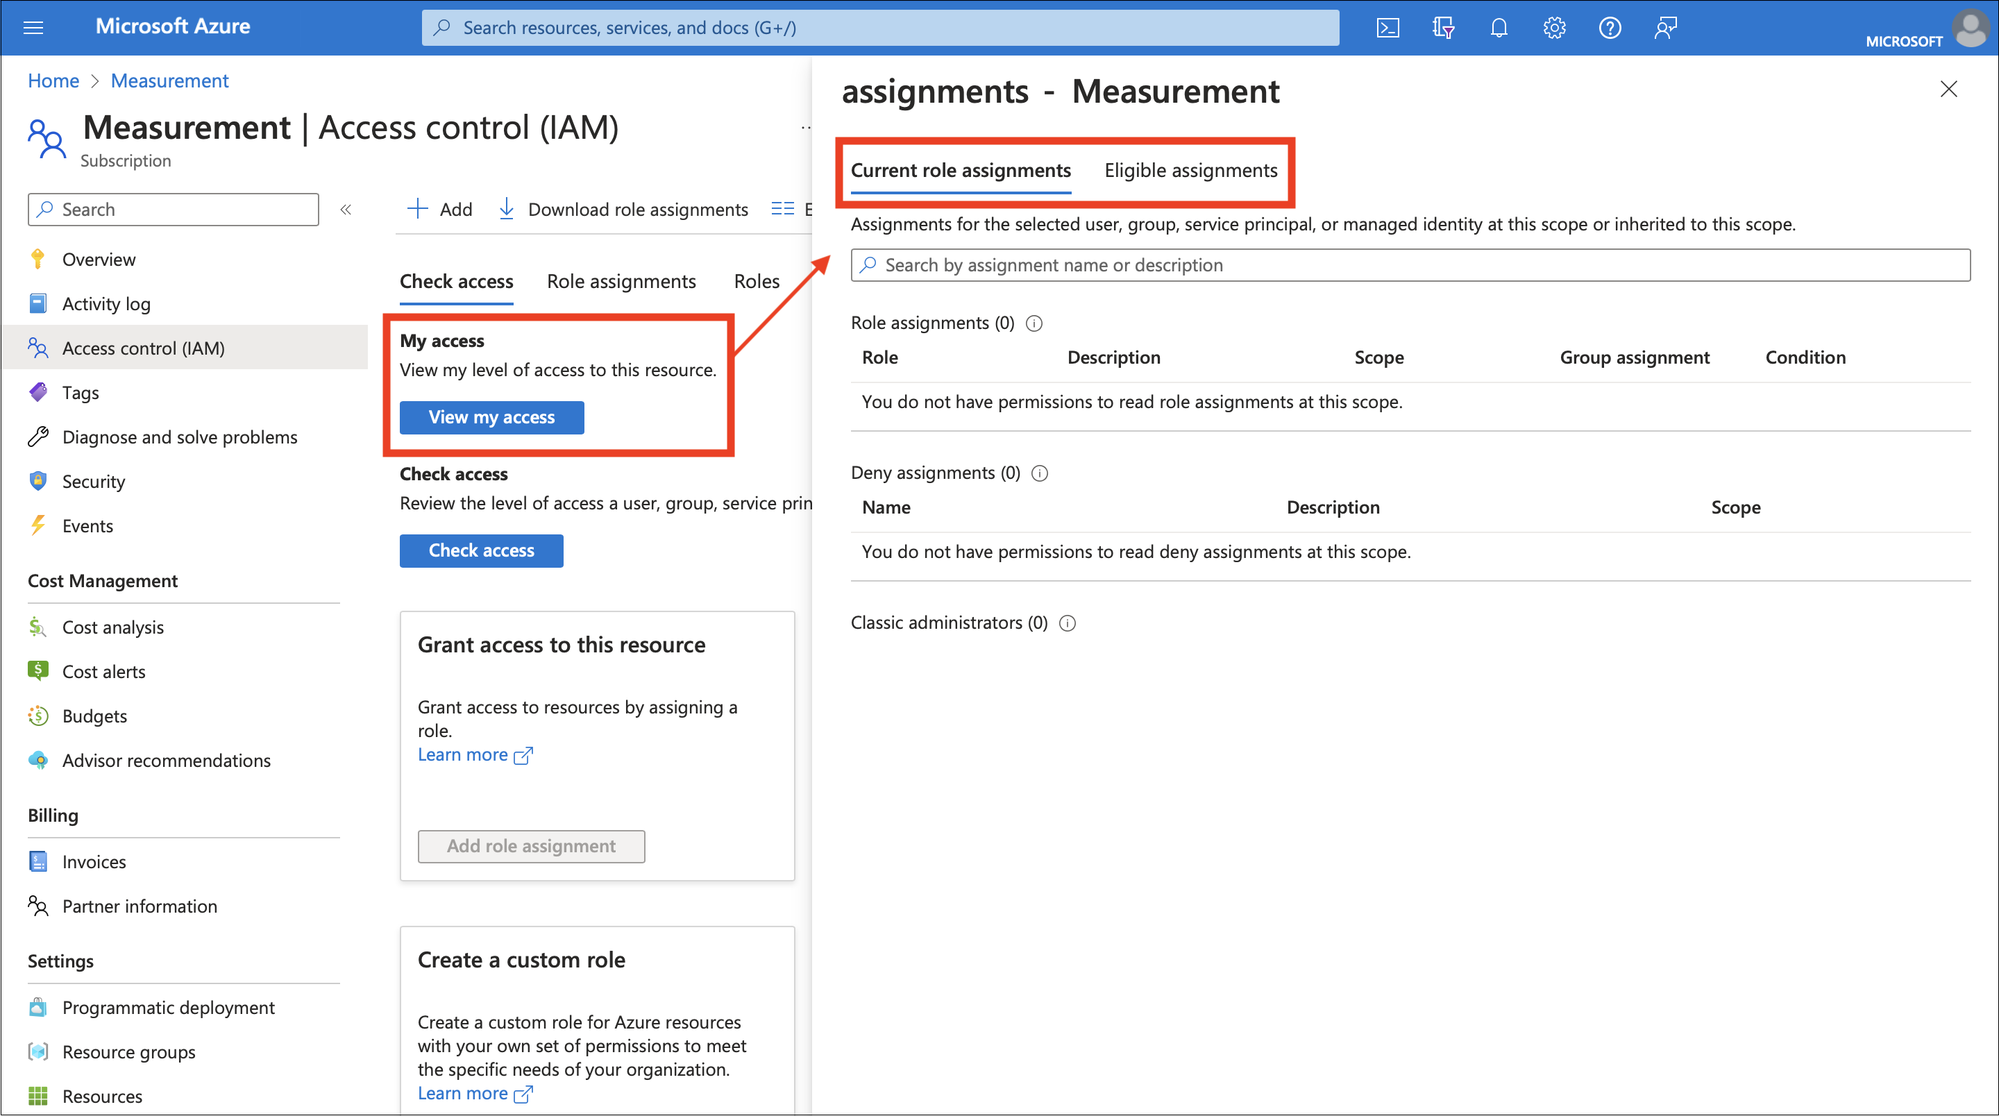Select the Current role assignments tab
The width and height of the screenshot is (1999, 1116).
click(961, 169)
